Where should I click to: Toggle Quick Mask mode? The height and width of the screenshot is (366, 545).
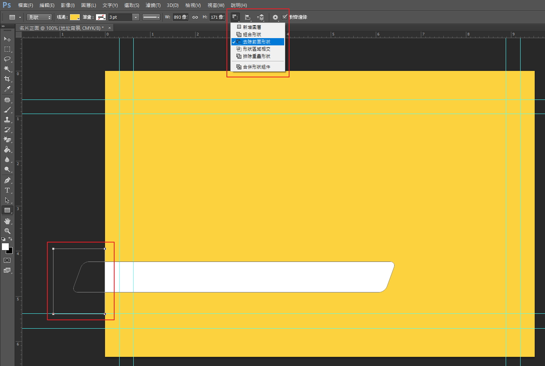click(x=7, y=260)
